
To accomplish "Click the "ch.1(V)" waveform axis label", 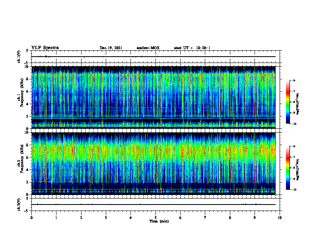I will (x=19, y=57).
